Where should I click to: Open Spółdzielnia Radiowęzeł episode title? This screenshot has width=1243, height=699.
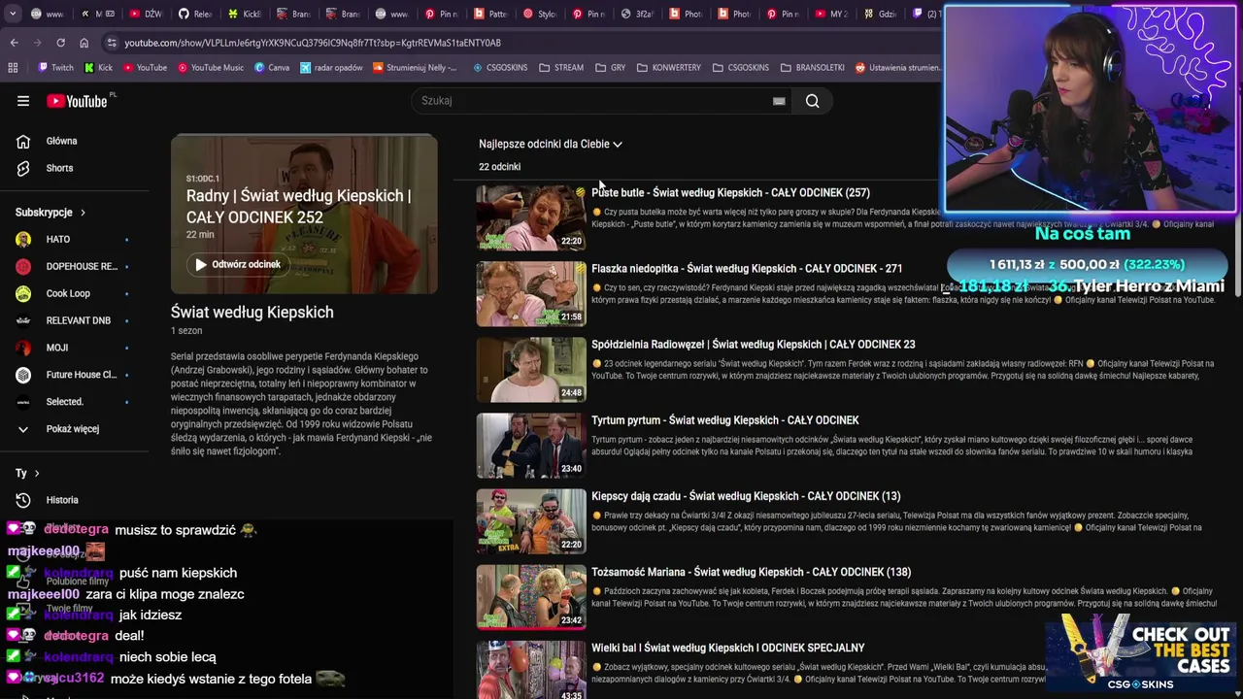pos(753,345)
